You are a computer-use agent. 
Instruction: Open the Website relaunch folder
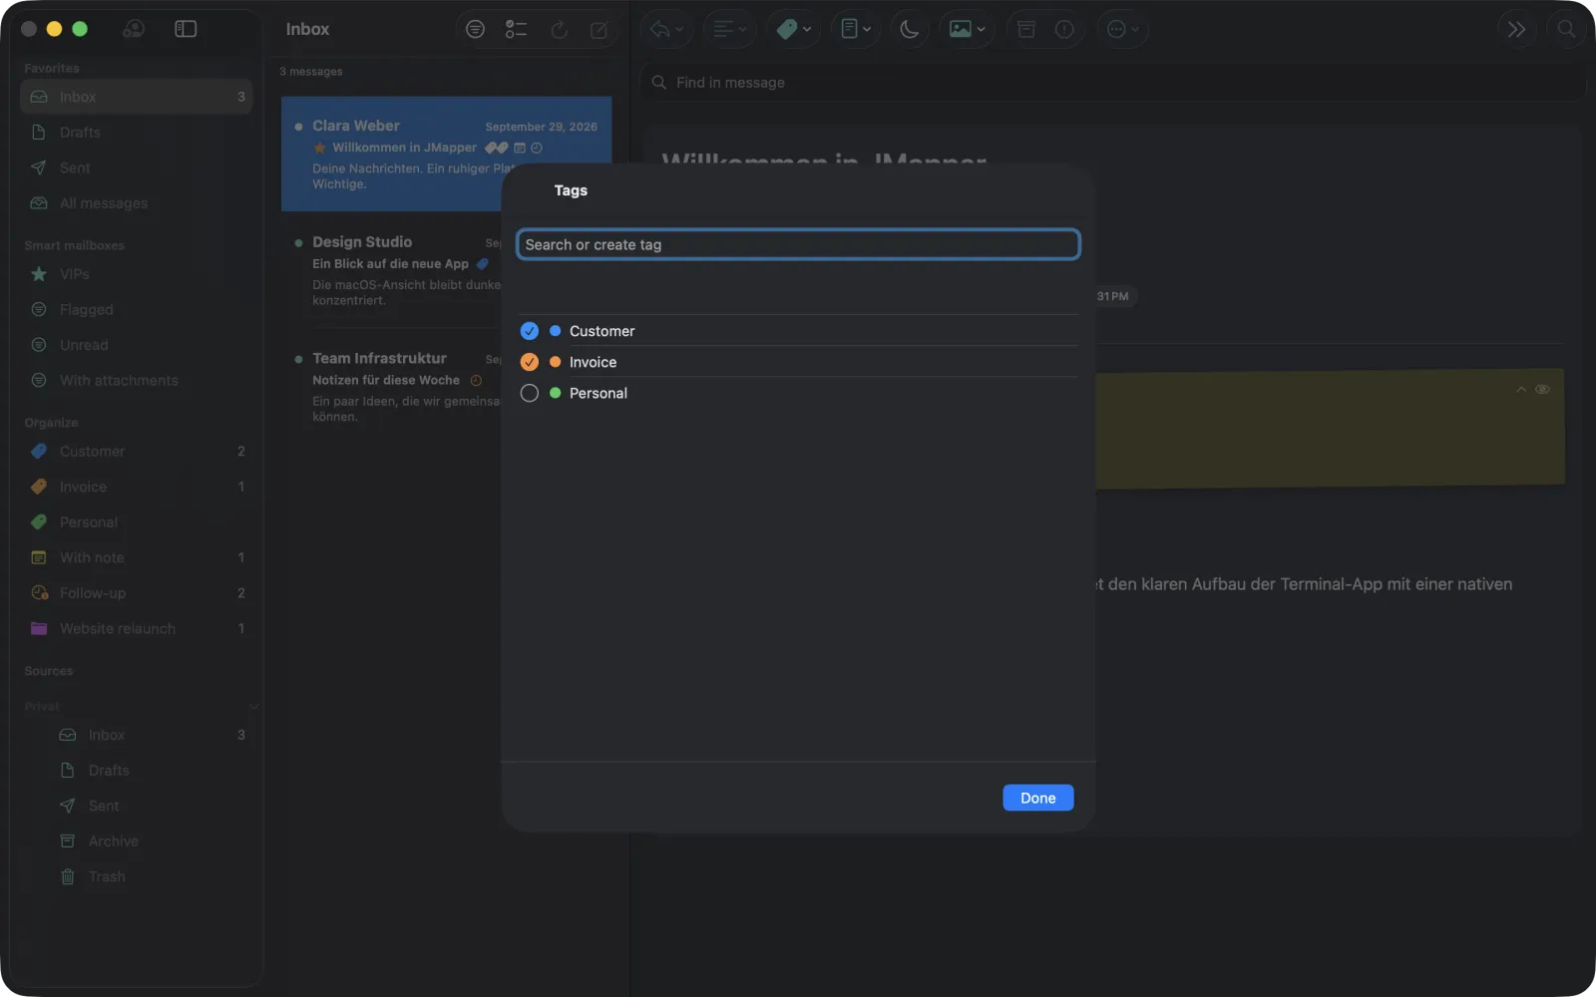click(x=137, y=628)
